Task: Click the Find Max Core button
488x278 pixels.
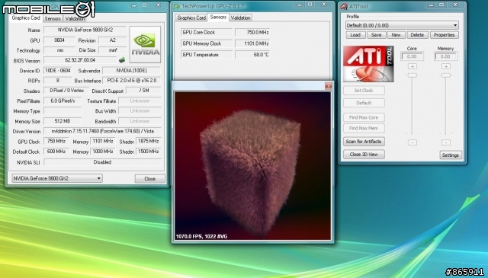Action: point(364,117)
